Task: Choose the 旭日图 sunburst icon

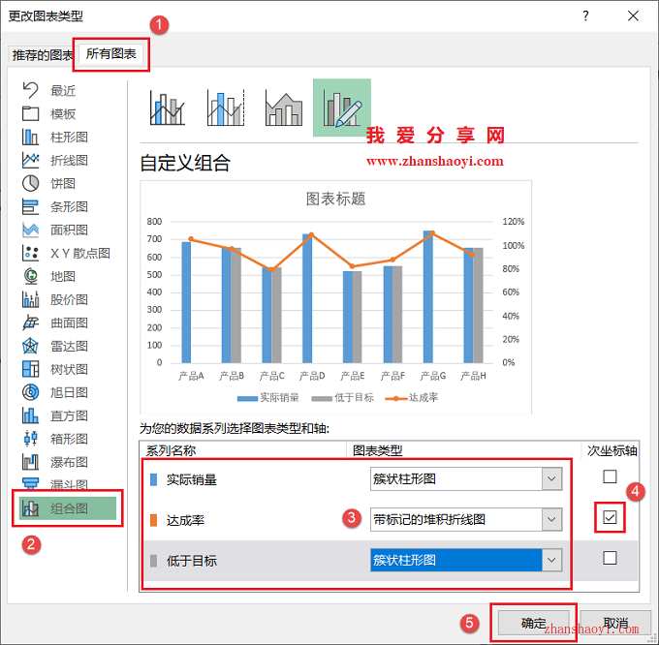Action: [30, 392]
